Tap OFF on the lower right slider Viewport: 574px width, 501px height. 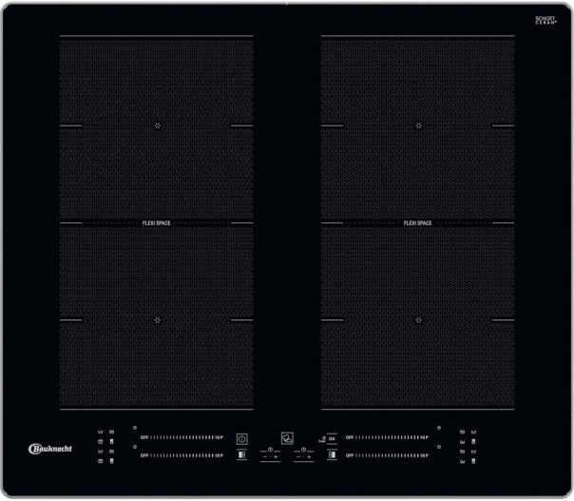click(x=350, y=456)
